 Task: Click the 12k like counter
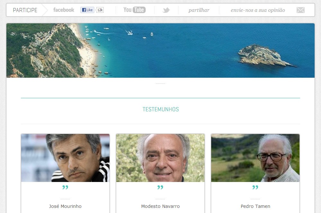click(100, 10)
